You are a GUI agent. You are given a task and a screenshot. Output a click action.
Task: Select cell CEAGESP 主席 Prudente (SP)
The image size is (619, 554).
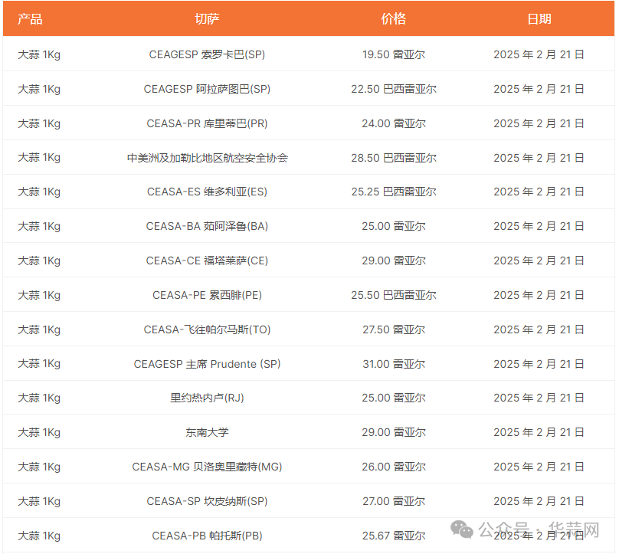(x=207, y=364)
